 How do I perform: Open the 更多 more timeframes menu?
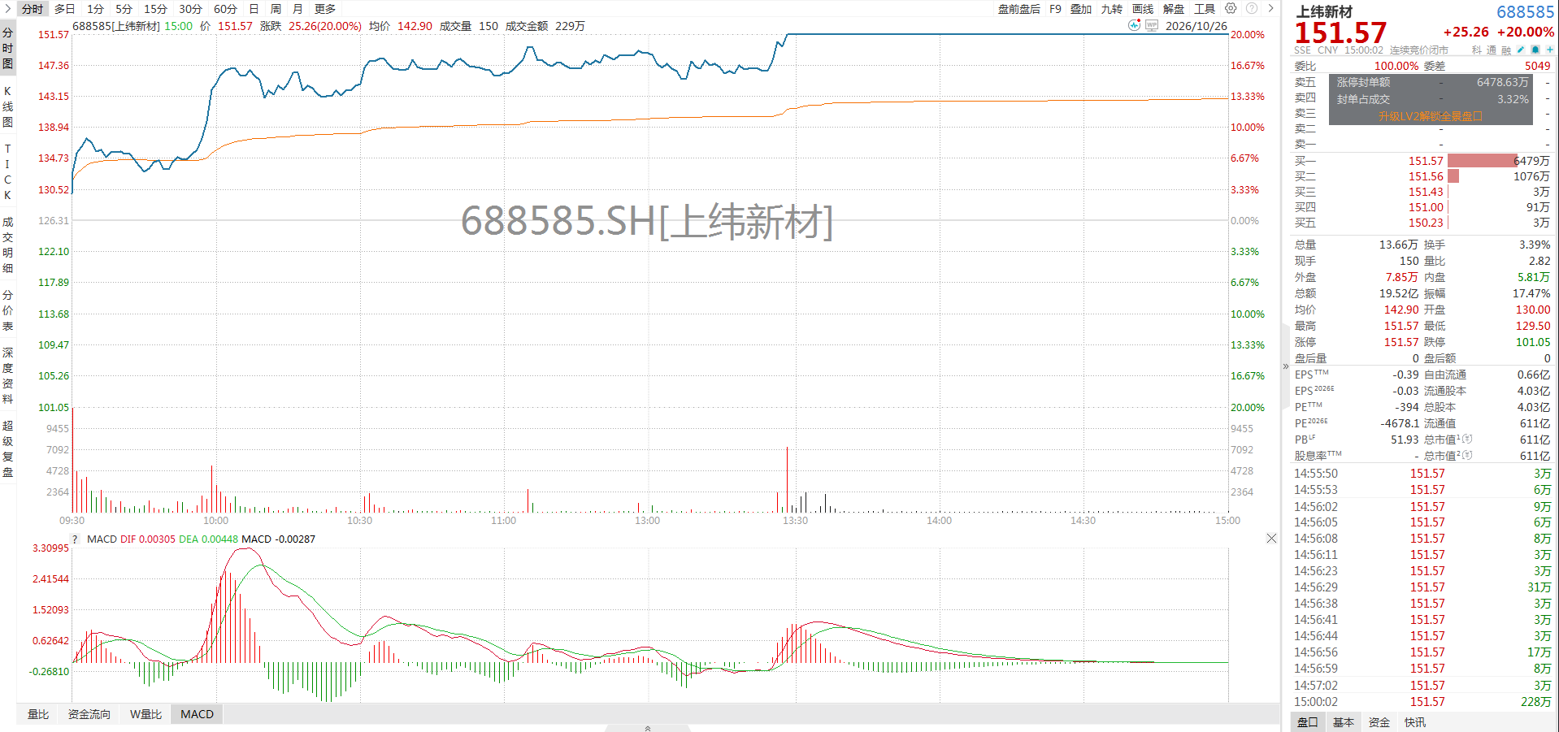[x=325, y=9]
